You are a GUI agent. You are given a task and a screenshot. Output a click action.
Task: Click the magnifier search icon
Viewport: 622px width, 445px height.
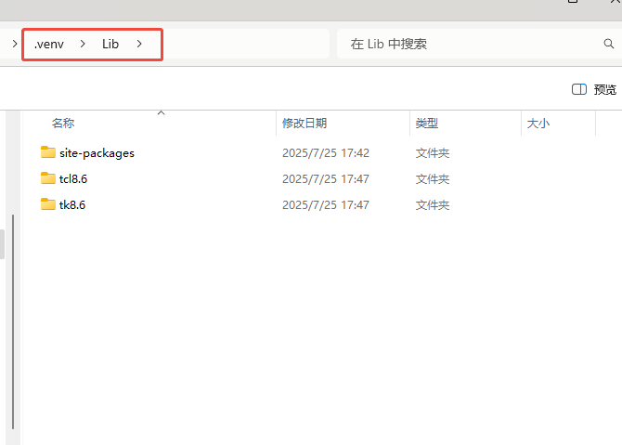pos(609,44)
